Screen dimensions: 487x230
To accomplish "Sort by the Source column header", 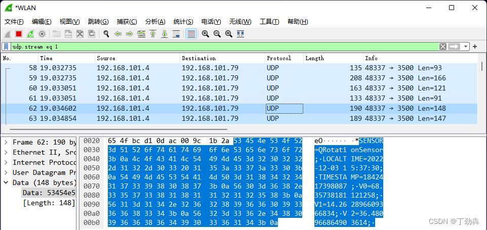I will pyautogui.click(x=137, y=58).
